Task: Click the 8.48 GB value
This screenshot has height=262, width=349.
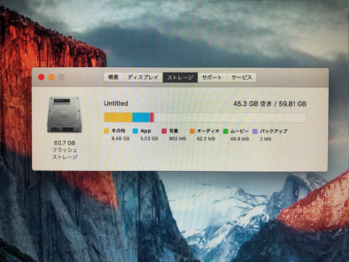Action: tap(121, 139)
